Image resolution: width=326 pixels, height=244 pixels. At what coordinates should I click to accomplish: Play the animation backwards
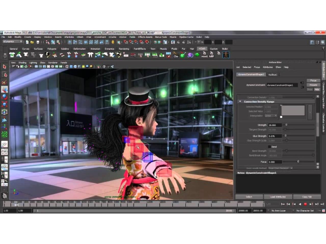pos(300,204)
